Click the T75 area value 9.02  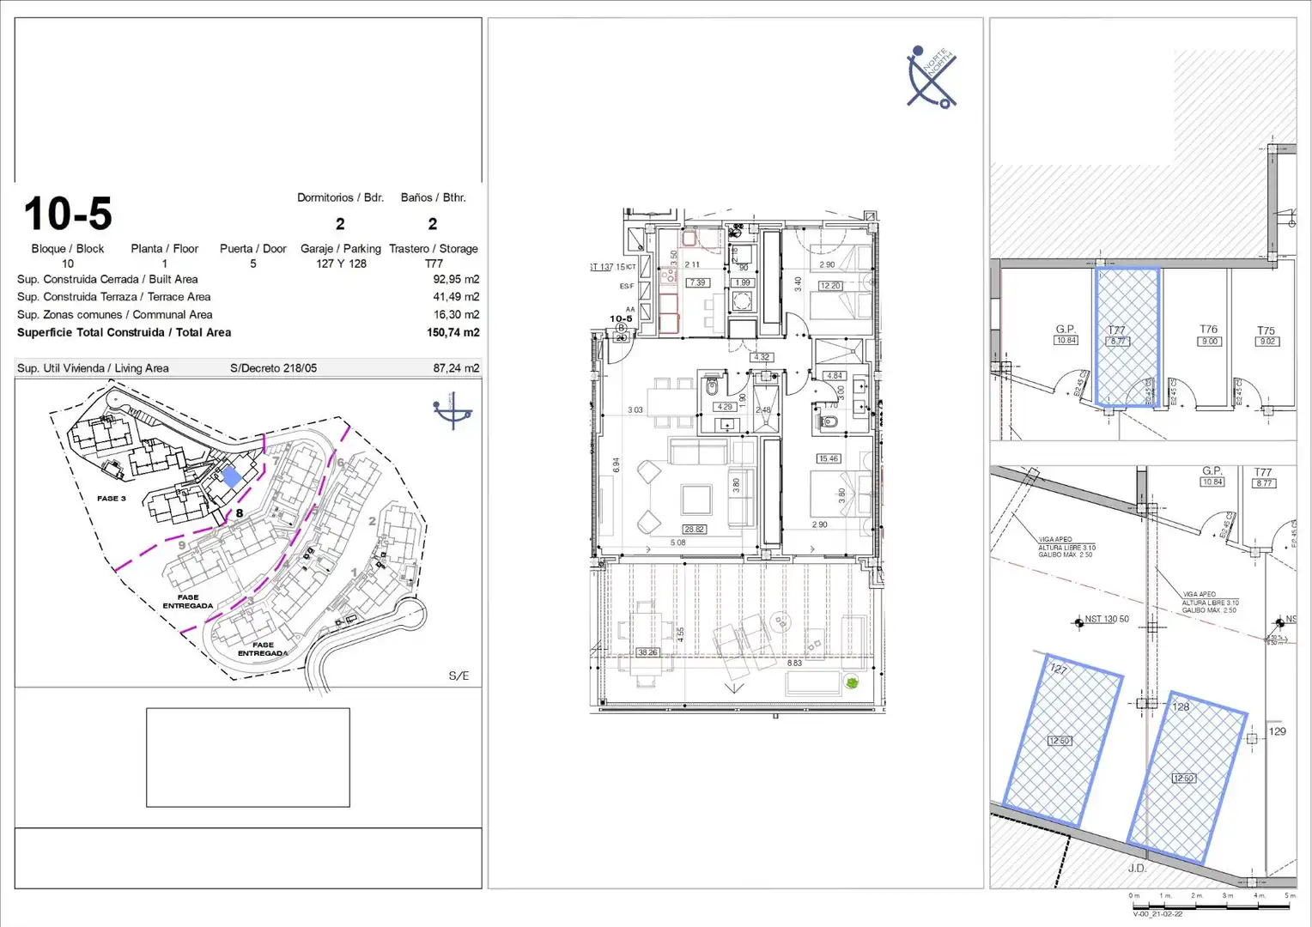coord(1267,342)
